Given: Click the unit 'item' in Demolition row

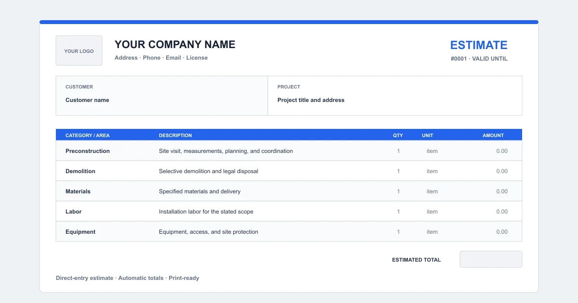Looking at the screenshot, I should [x=432, y=171].
